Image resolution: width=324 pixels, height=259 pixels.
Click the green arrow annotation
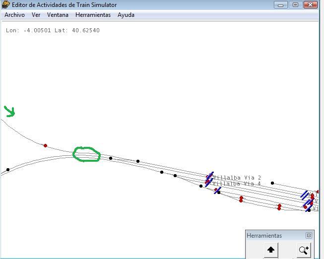(x=9, y=111)
